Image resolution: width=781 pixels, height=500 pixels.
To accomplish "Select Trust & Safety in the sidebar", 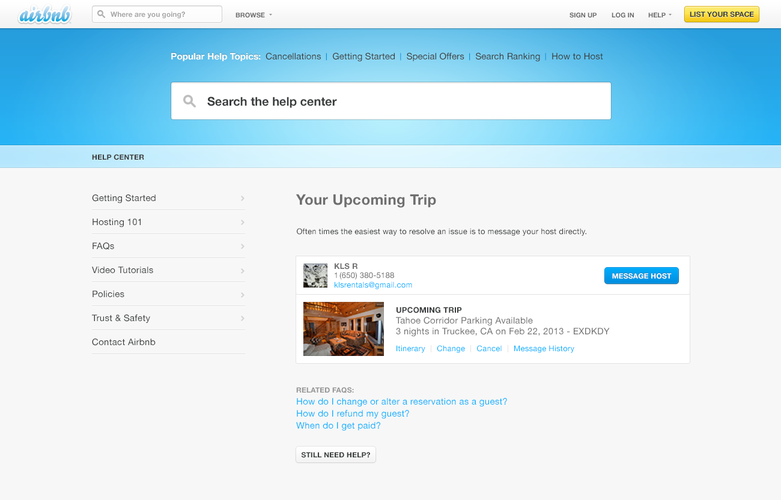I will [168, 318].
